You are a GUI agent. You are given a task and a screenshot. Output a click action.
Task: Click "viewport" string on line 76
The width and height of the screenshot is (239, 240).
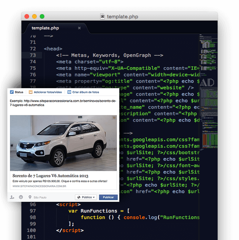click(105, 75)
